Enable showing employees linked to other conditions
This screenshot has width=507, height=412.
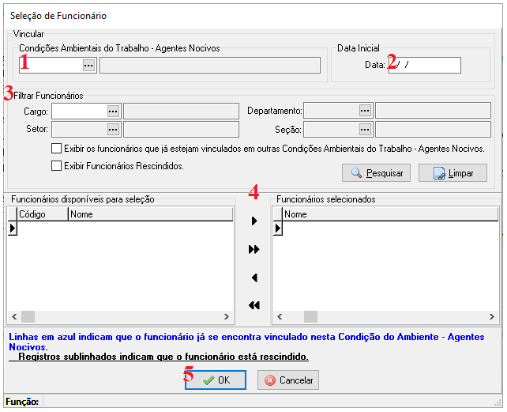(56, 149)
